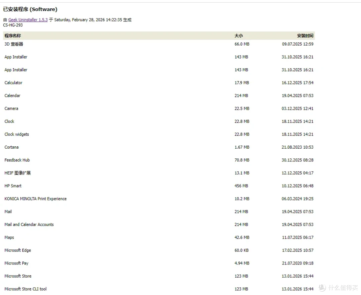Click the 22.5 MB size value
361x295 pixels.
coord(242,108)
